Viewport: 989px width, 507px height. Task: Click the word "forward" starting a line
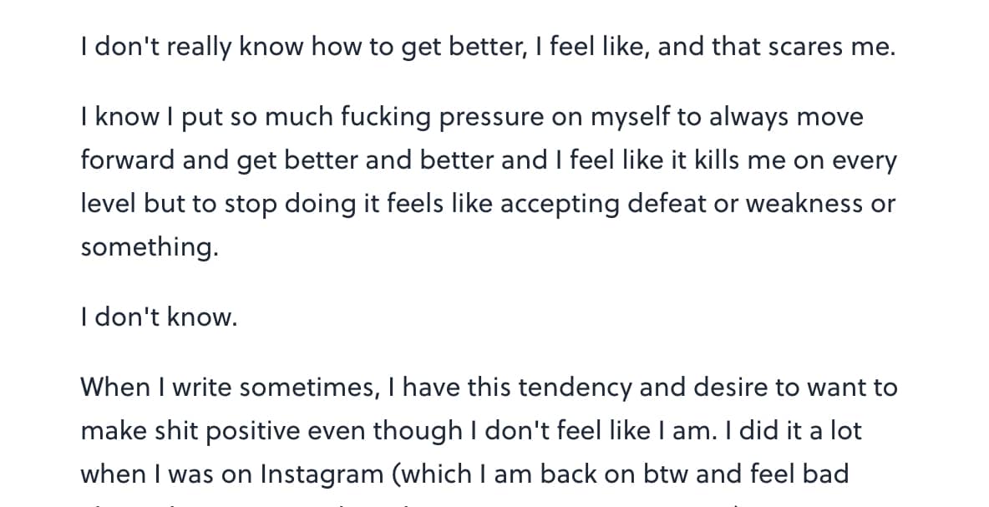coord(127,161)
